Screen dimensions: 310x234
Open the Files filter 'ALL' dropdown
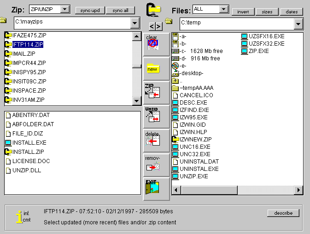pos(224,9)
